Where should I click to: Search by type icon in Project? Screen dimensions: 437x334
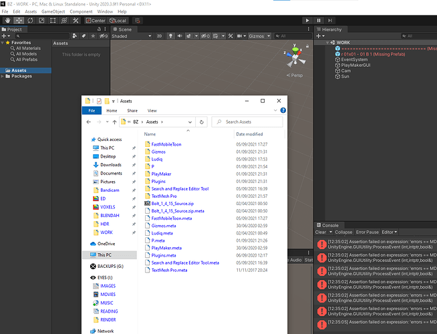74,36
